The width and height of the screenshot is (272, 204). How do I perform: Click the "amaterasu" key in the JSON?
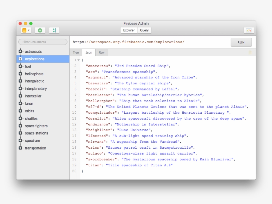tap(98, 66)
